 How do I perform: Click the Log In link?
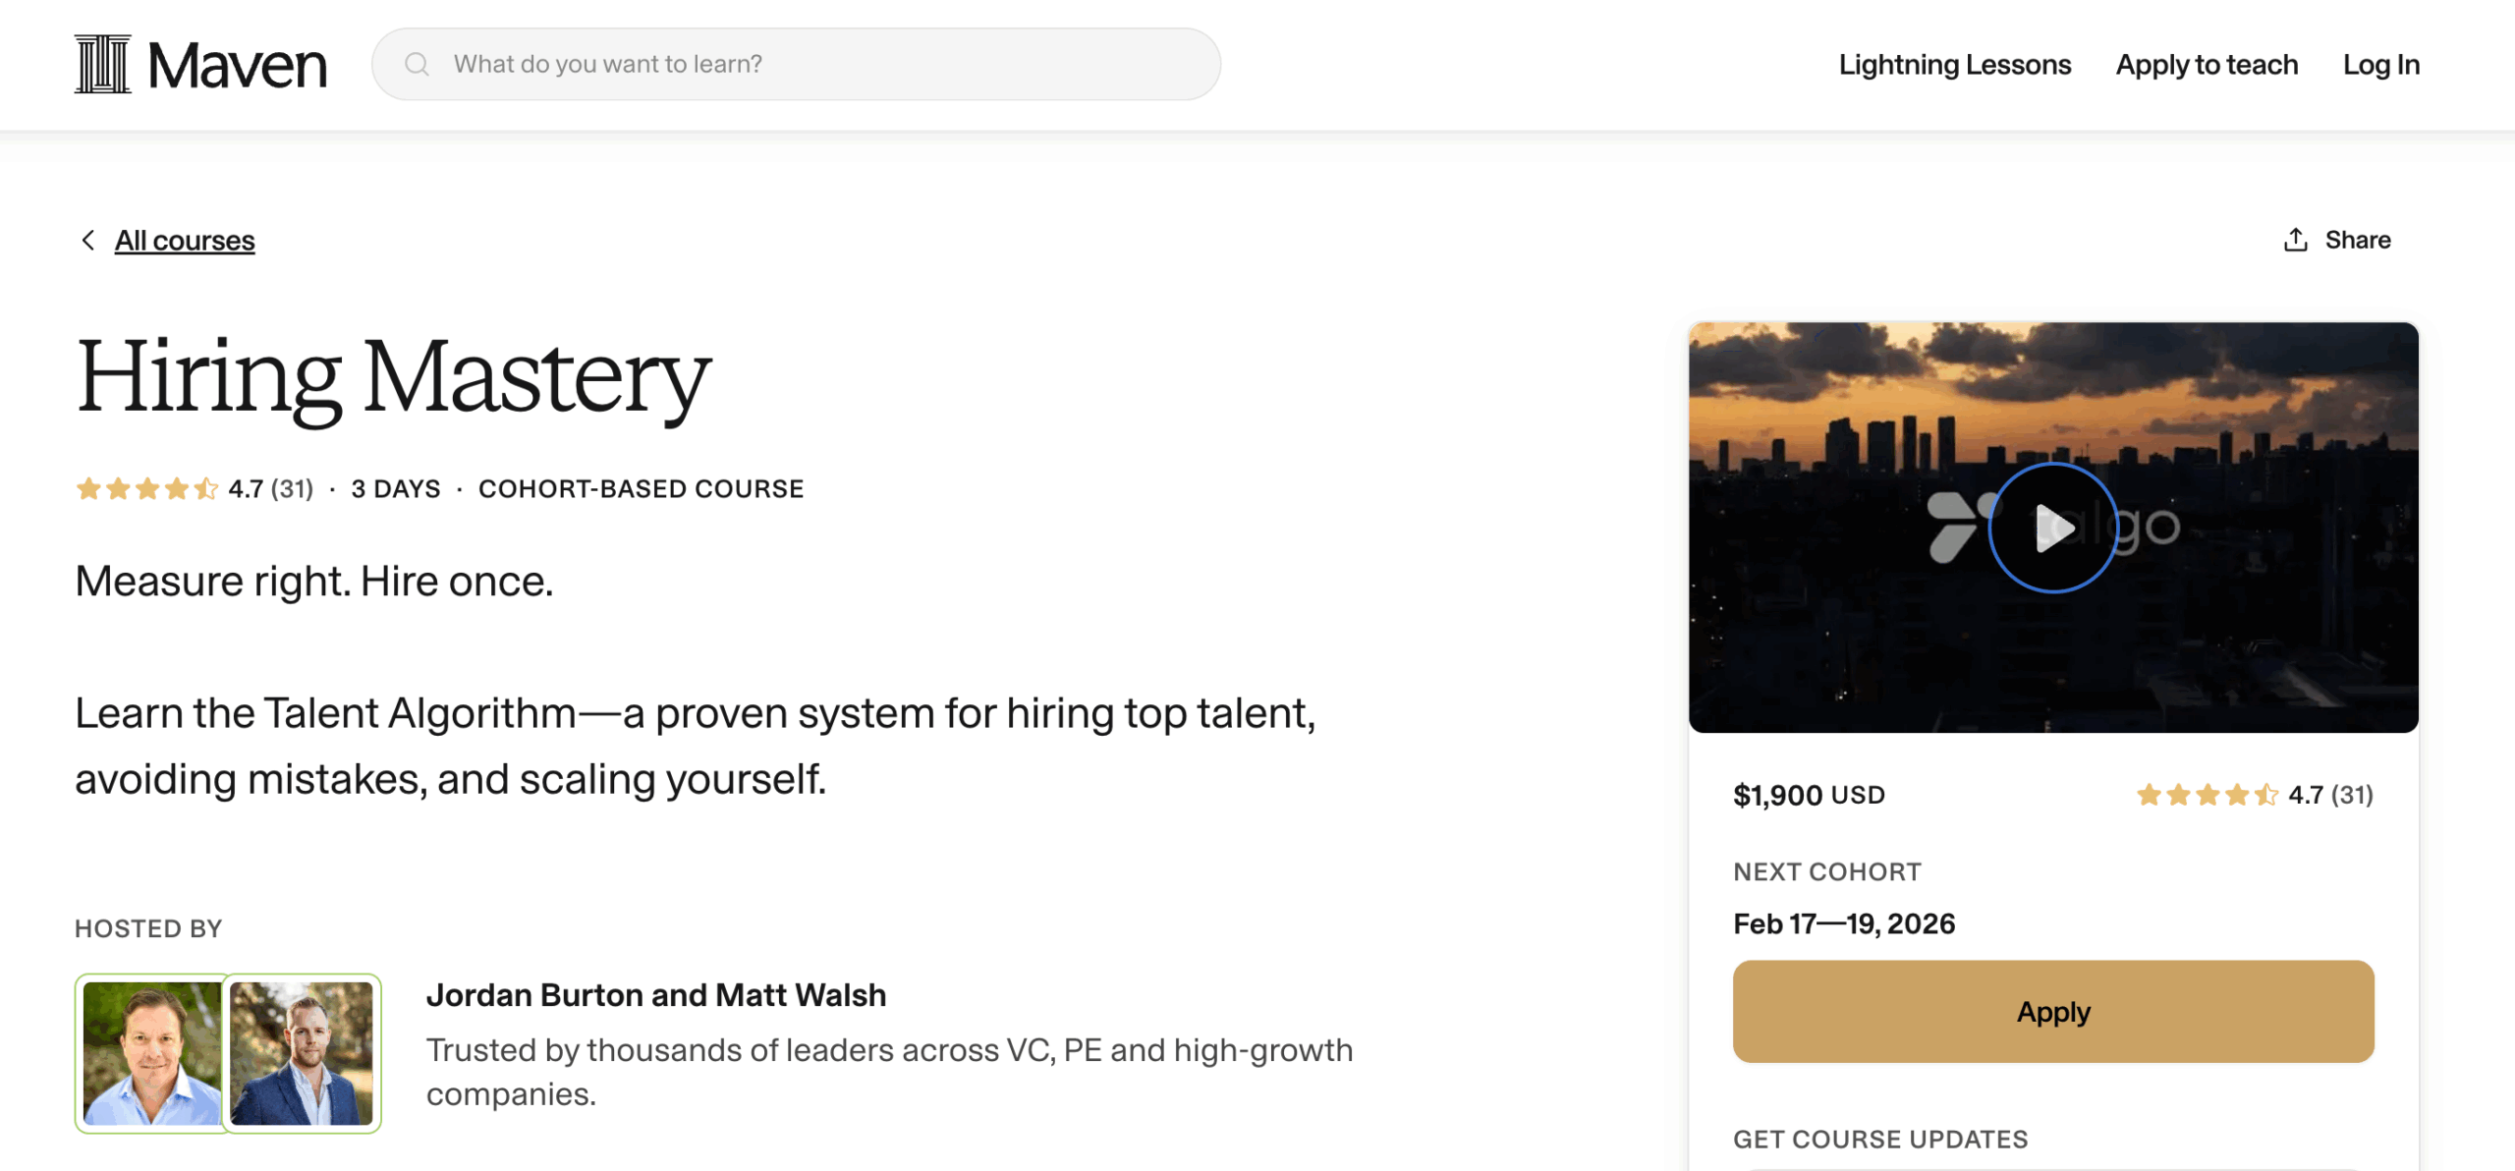pyautogui.click(x=2380, y=65)
